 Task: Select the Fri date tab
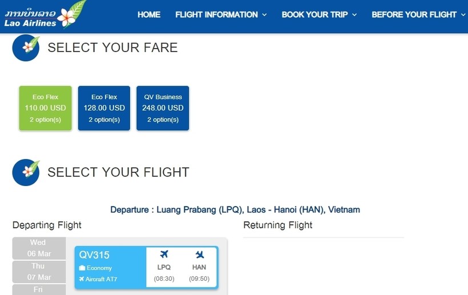coord(38,289)
